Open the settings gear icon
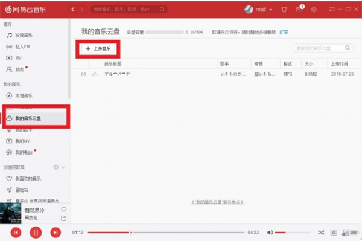 pos(314,10)
